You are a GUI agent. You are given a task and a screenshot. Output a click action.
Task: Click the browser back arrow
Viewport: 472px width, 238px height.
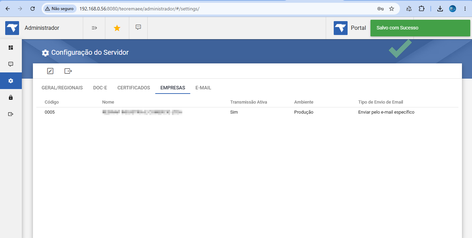pyautogui.click(x=8, y=9)
